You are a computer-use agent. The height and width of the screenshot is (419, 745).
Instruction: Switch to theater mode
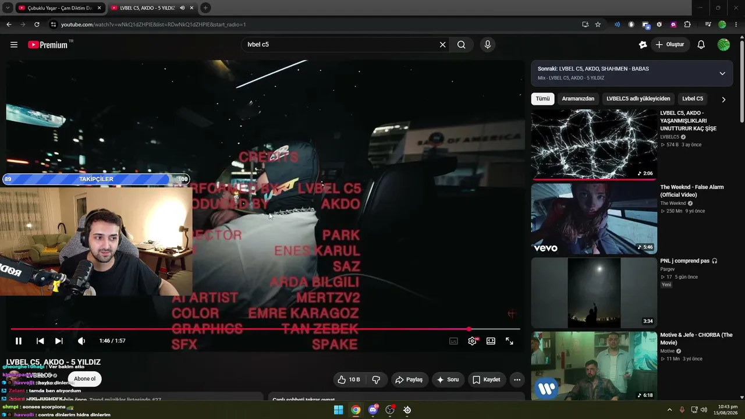491,341
